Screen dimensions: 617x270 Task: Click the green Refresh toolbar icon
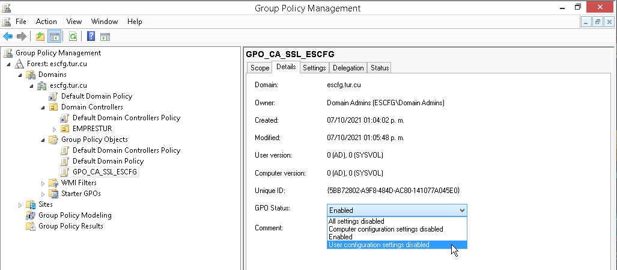pyautogui.click(x=73, y=37)
